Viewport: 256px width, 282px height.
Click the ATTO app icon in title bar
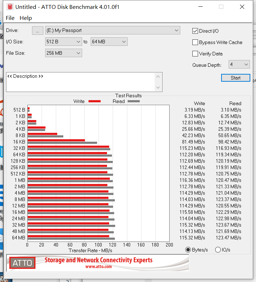(10, 7)
